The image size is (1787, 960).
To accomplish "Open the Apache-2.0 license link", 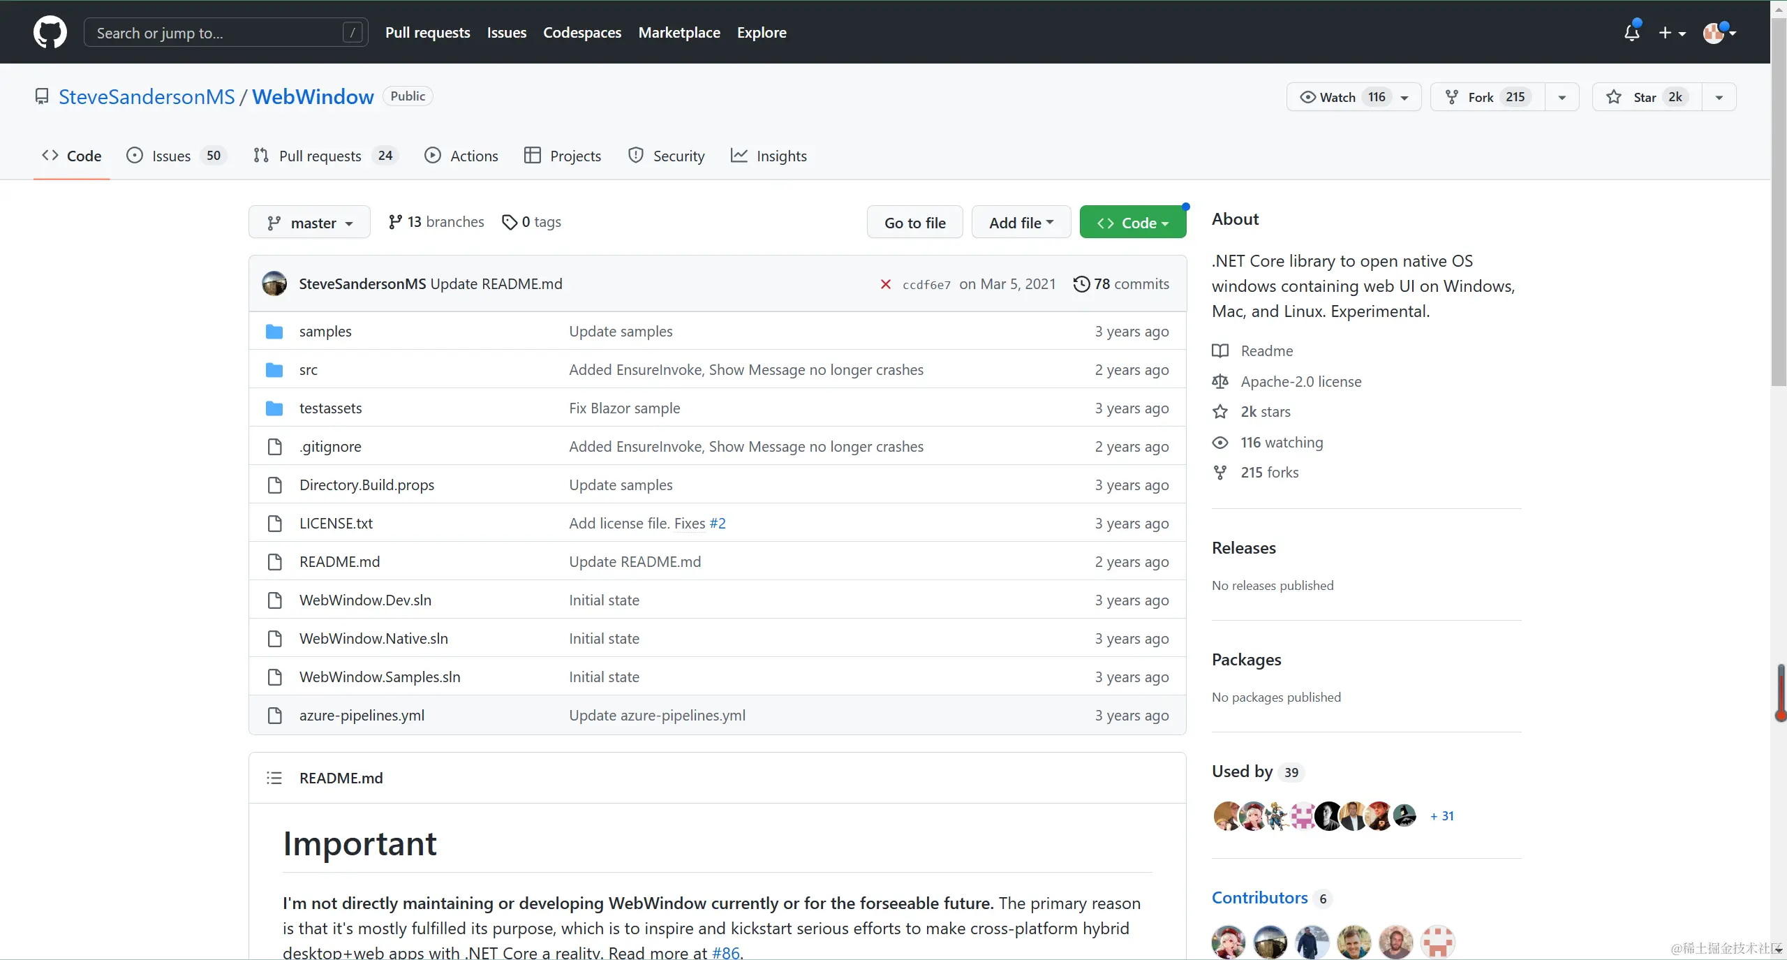I will click(1300, 381).
